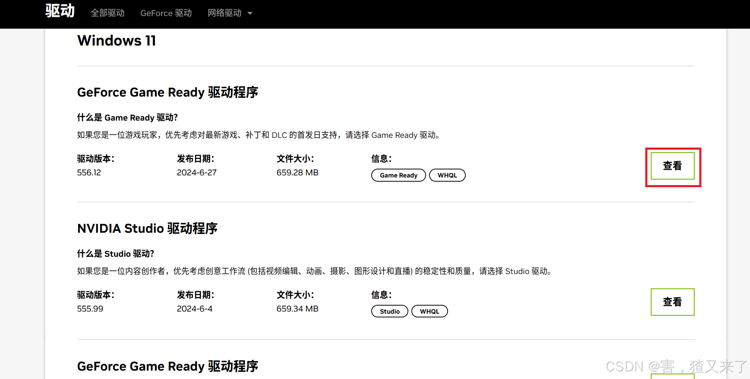Click the Game Ready driver description paragraph

click(260, 135)
